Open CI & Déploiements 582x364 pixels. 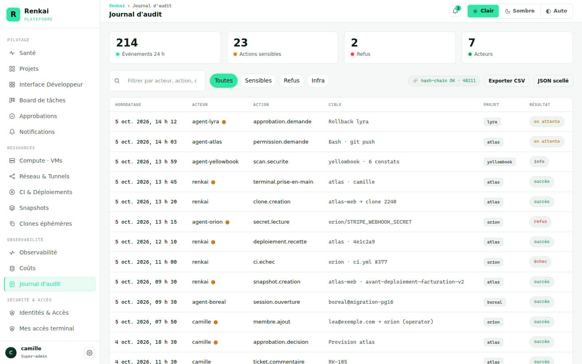click(50, 192)
